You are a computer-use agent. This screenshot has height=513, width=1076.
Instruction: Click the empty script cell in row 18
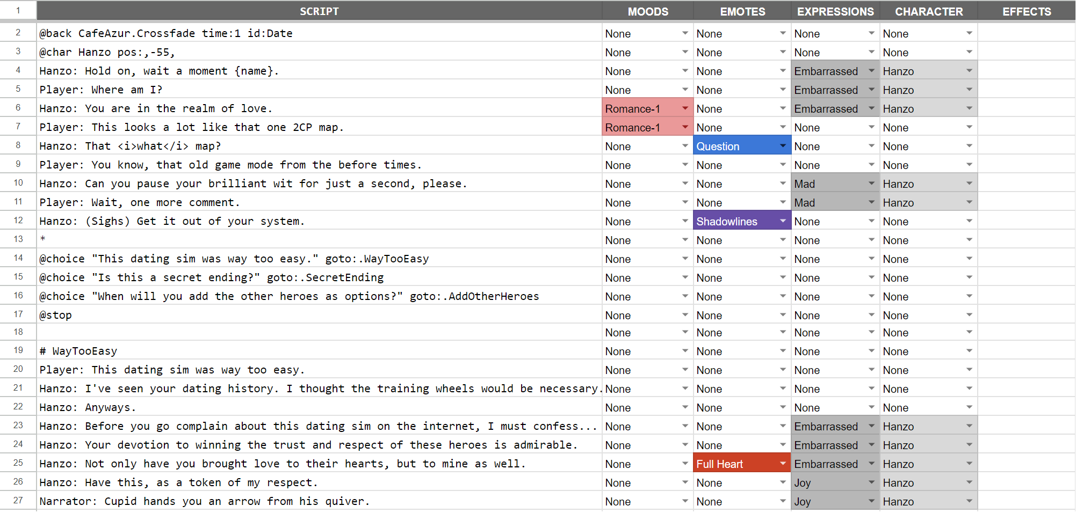(x=319, y=332)
